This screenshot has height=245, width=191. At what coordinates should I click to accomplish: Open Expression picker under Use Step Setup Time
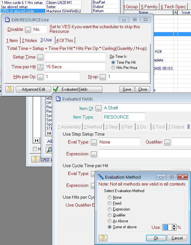click(x=94, y=154)
